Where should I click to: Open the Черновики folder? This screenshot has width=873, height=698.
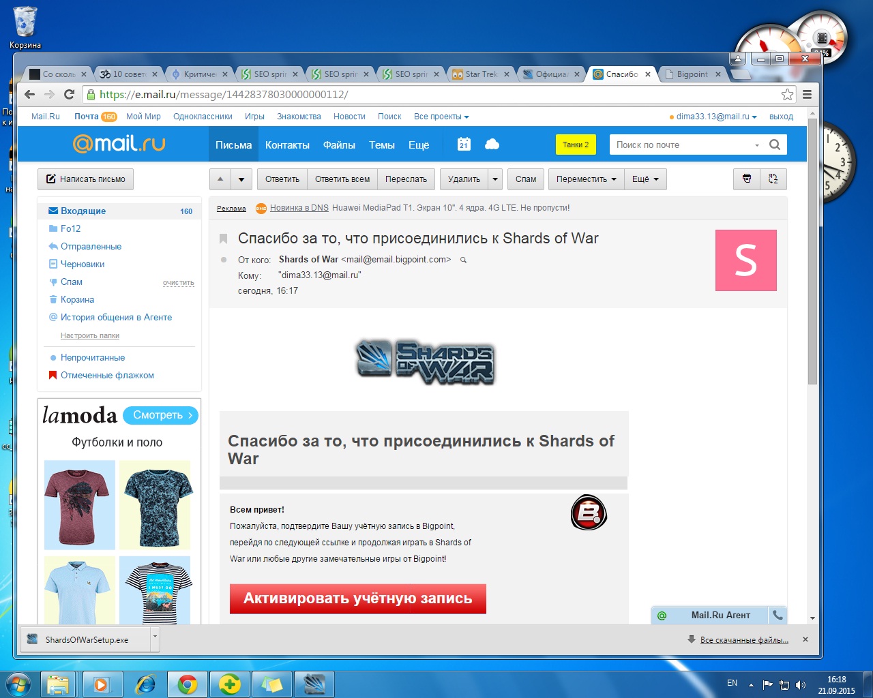tap(83, 264)
